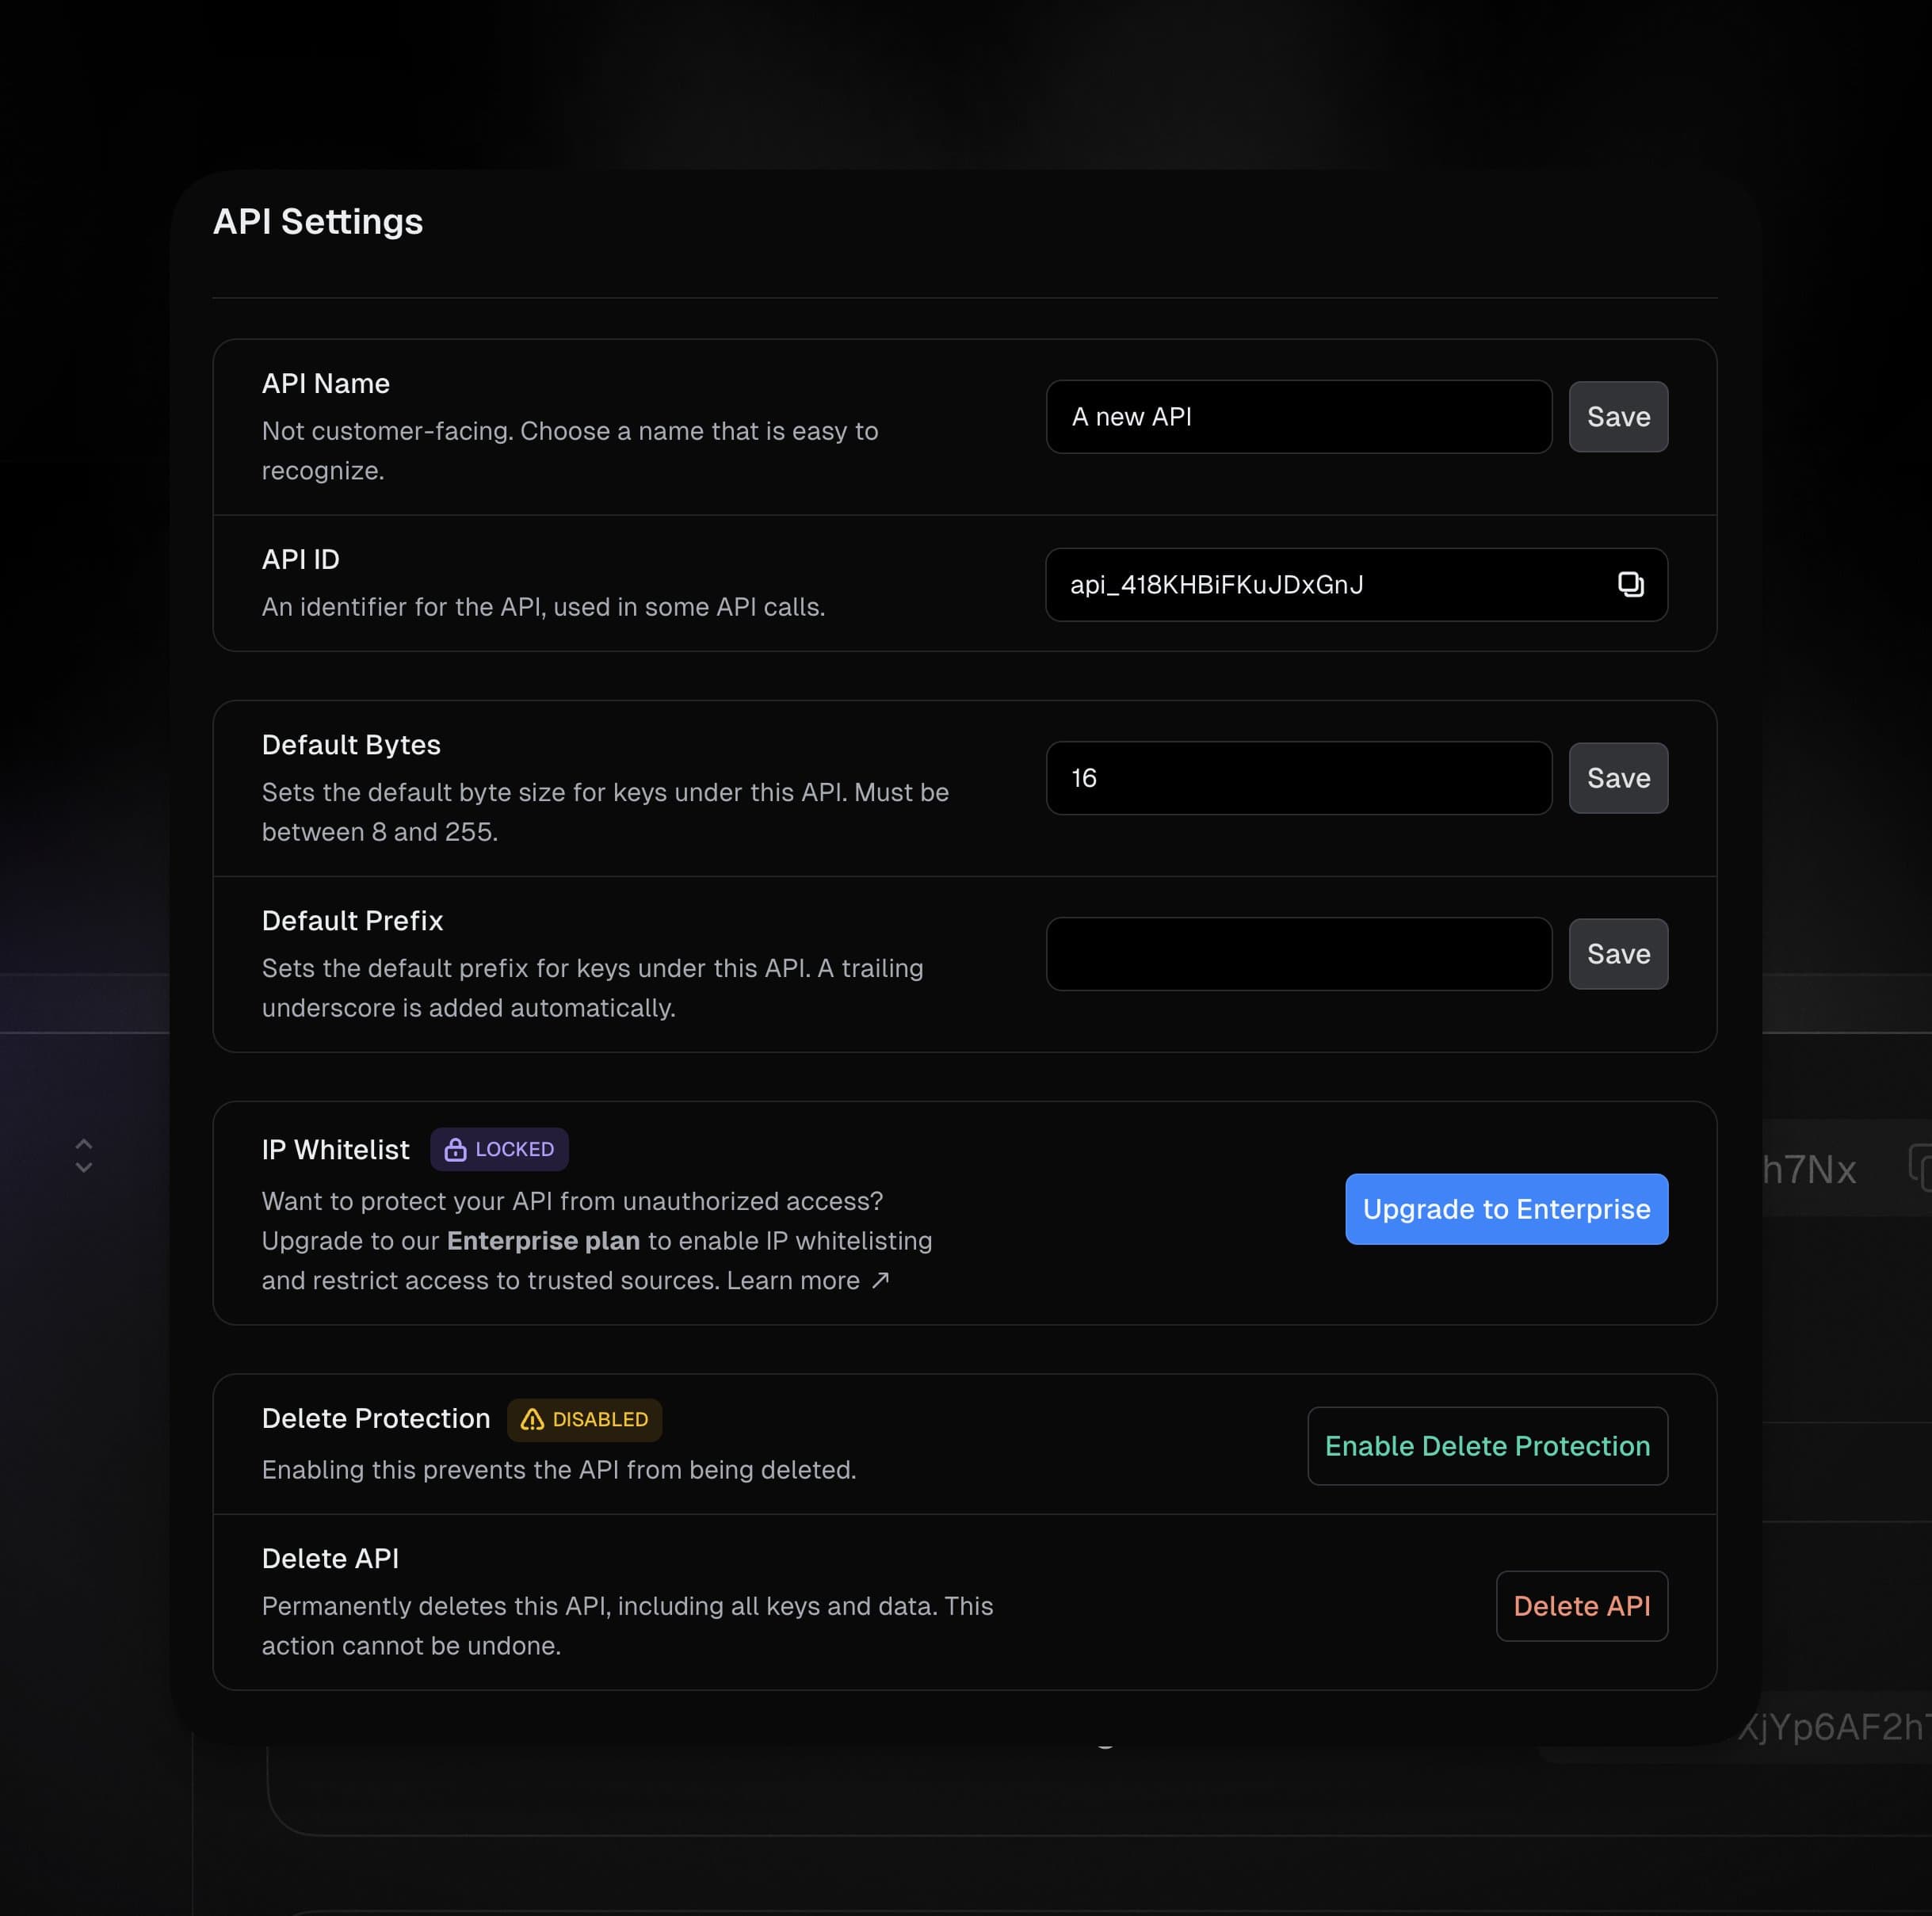Save the Default Prefix value
Image resolution: width=1932 pixels, height=1916 pixels.
coord(1617,953)
